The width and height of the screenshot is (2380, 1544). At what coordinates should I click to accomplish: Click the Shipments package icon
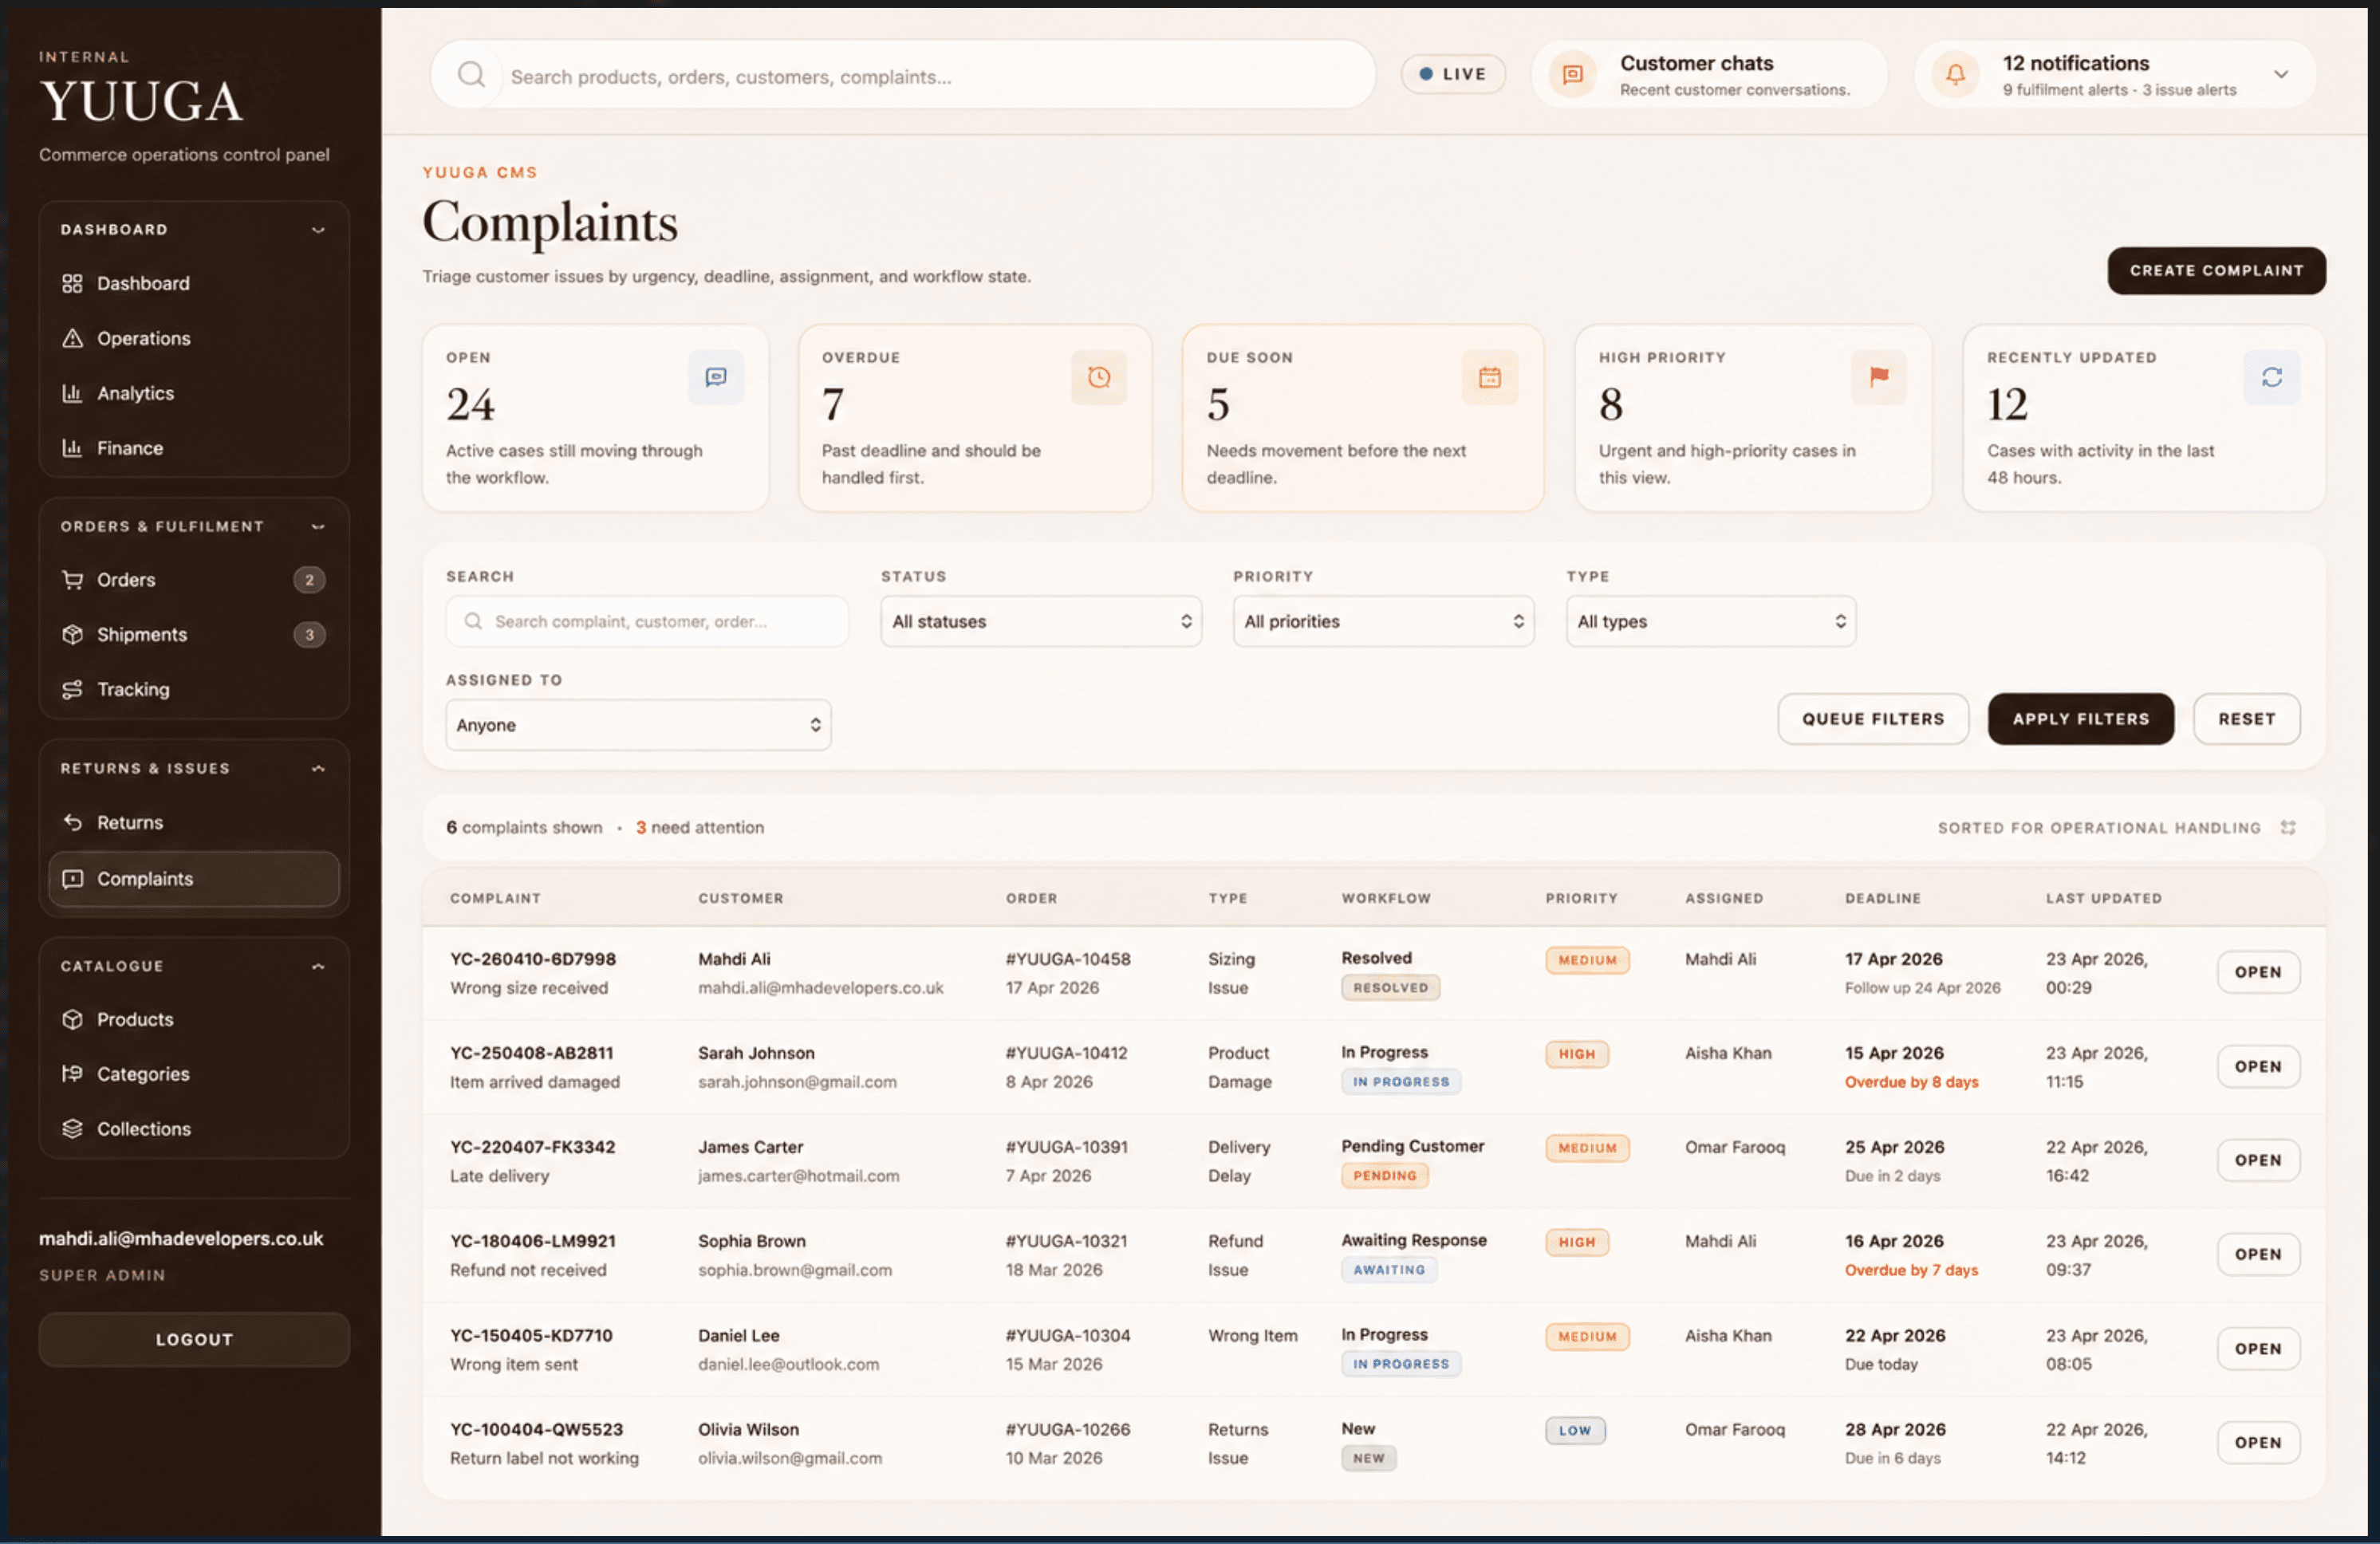click(72, 635)
